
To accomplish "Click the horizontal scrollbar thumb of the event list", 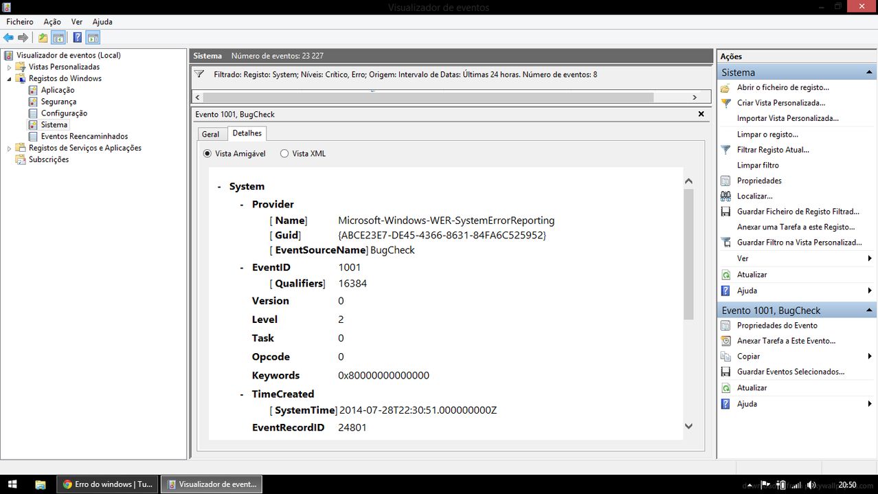I will [428, 98].
